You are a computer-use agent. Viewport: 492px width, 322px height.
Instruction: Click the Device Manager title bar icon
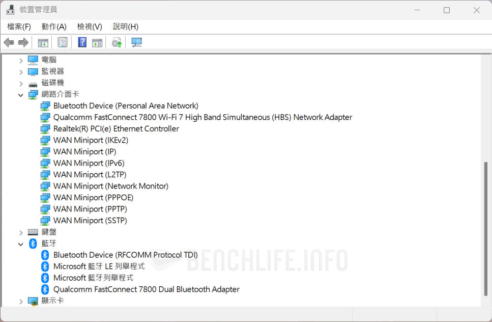click(x=10, y=10)
